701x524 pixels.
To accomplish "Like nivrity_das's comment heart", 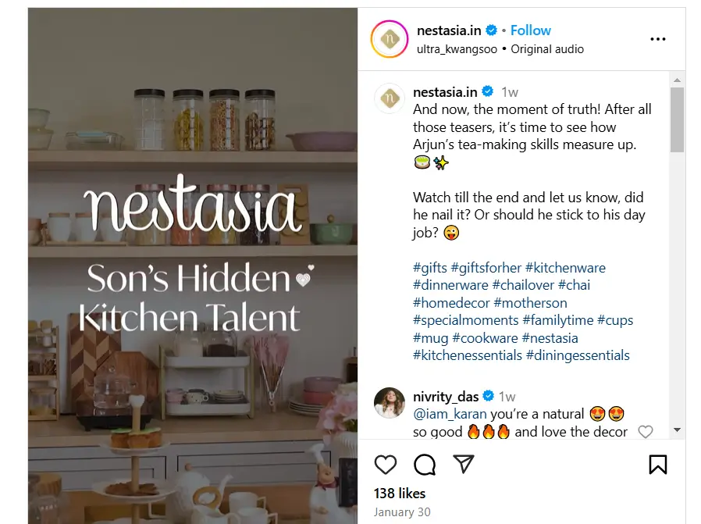I will pyautogui.click(x=645, y=432).
